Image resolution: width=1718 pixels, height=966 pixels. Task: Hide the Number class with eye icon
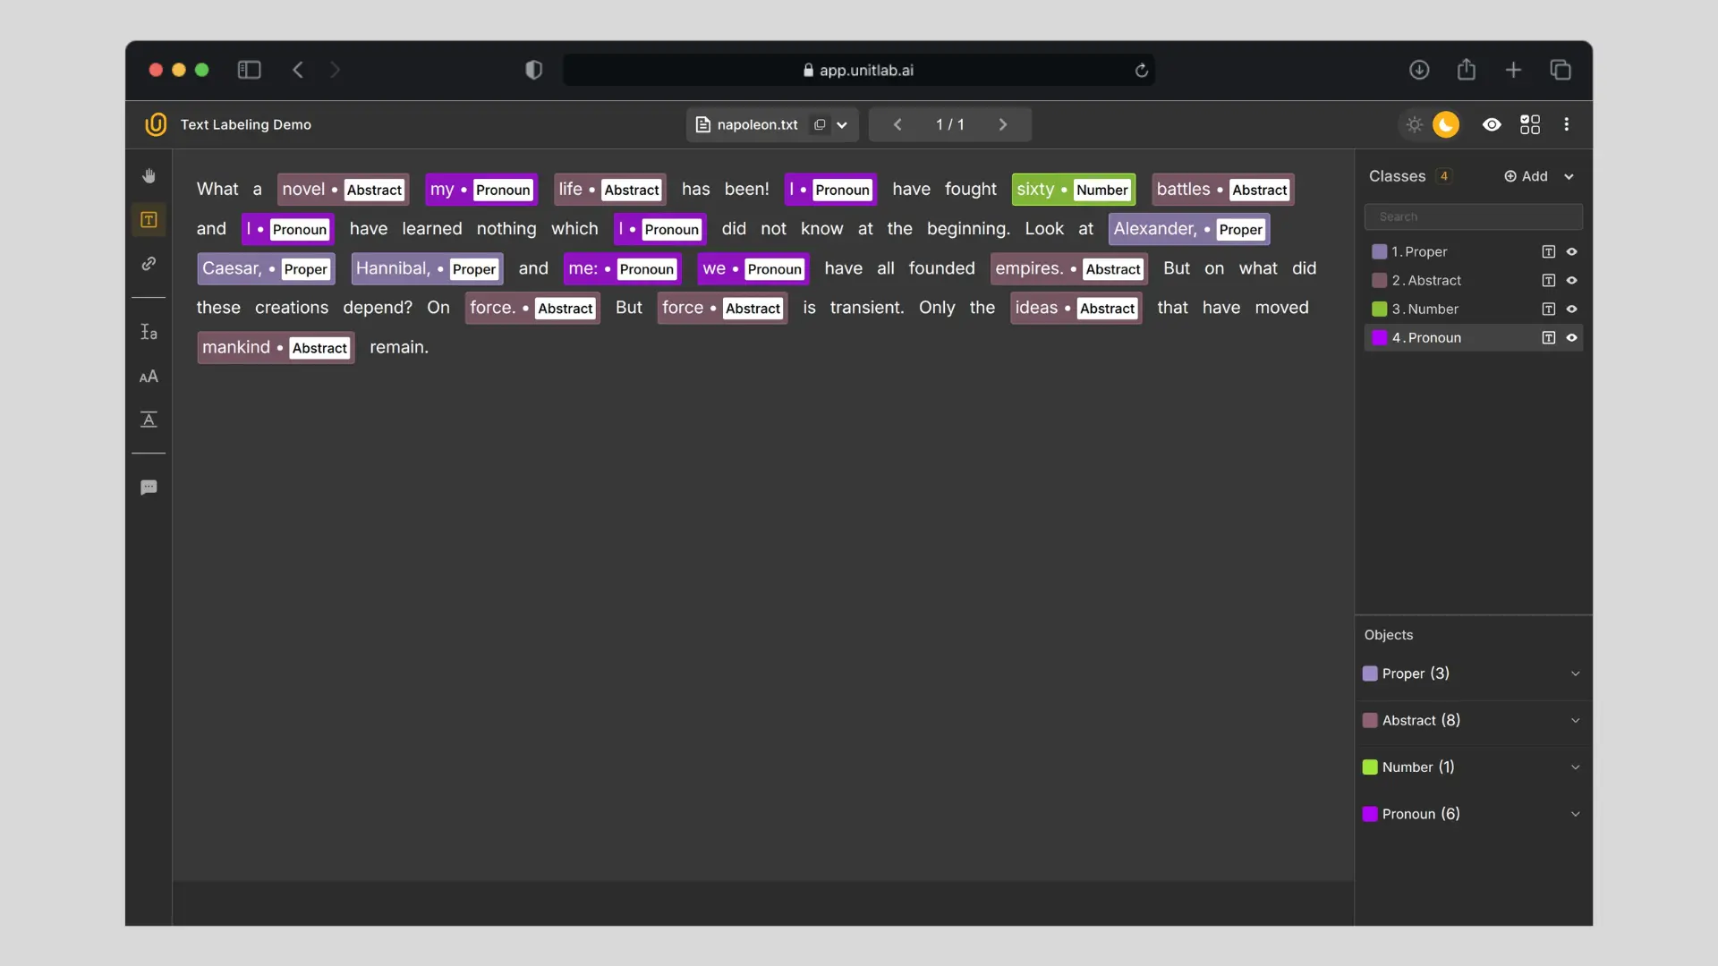[1571, 309]
